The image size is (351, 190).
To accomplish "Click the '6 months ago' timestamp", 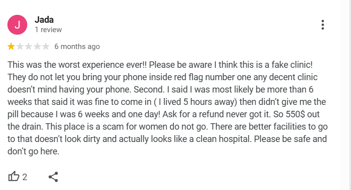I will tap(77, 47).
